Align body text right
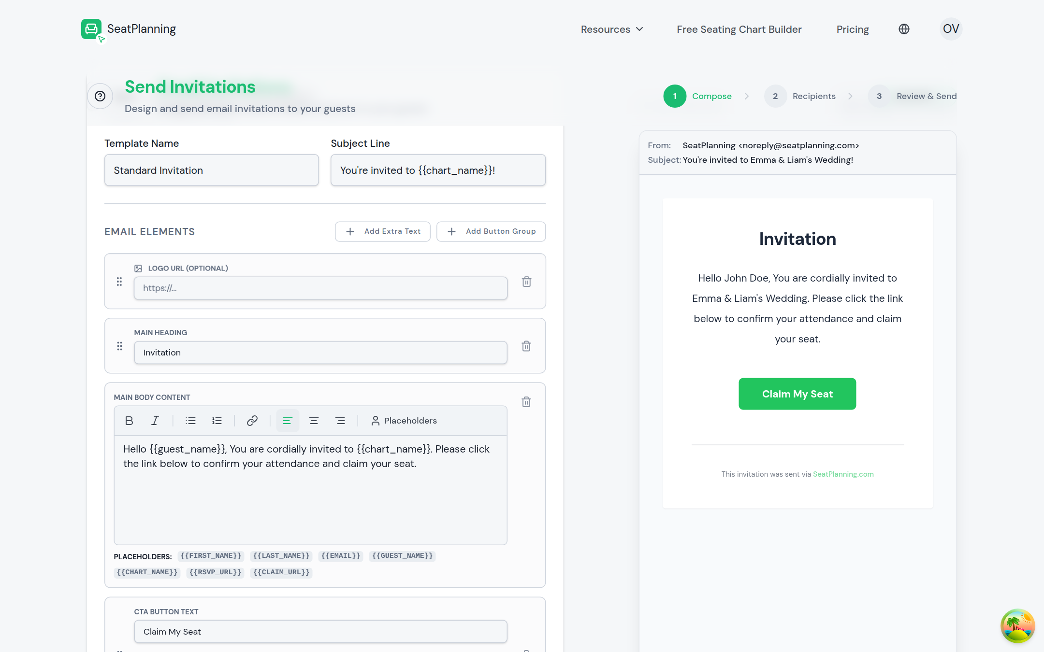The width and height of the screenshot is (1044, 652). [340, 421]
